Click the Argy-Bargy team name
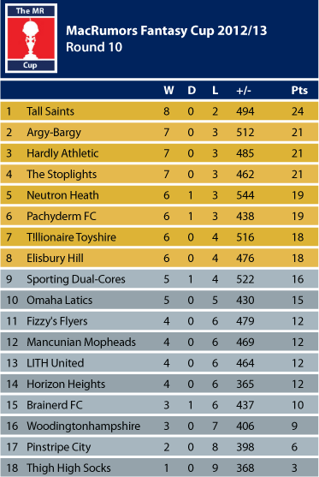The image size is (319, 477). tap(54, 133)
